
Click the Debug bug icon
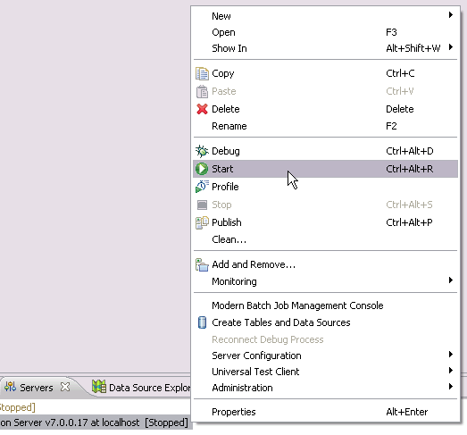[202, 151]
